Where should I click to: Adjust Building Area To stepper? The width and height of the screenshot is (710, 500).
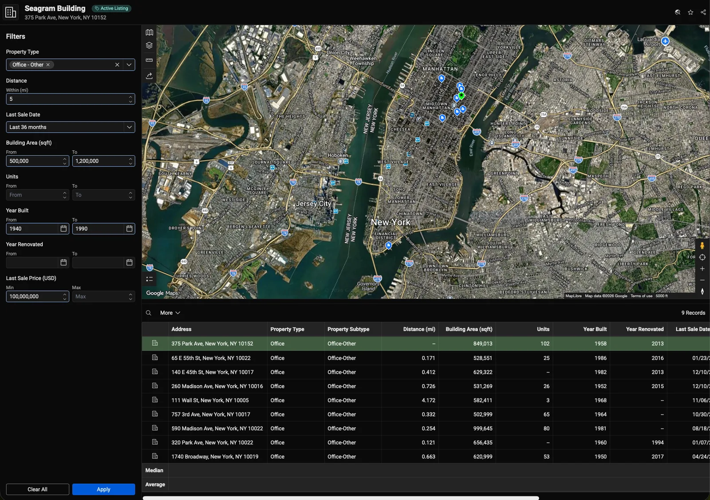click(x=130, y=161)
